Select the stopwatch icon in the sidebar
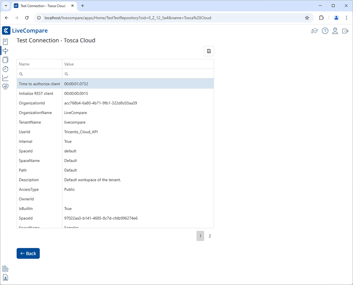The height and width of the screenshot is (285, 353). click(5, 69)
